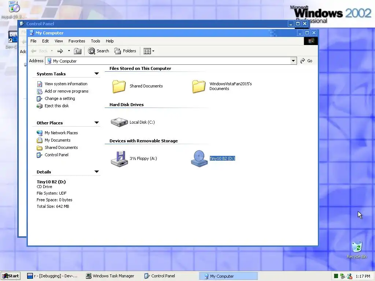Switch to Dev-C++ Debugging taskbar button
This screenshot has height=281, width=375.
tap(53, 276)
